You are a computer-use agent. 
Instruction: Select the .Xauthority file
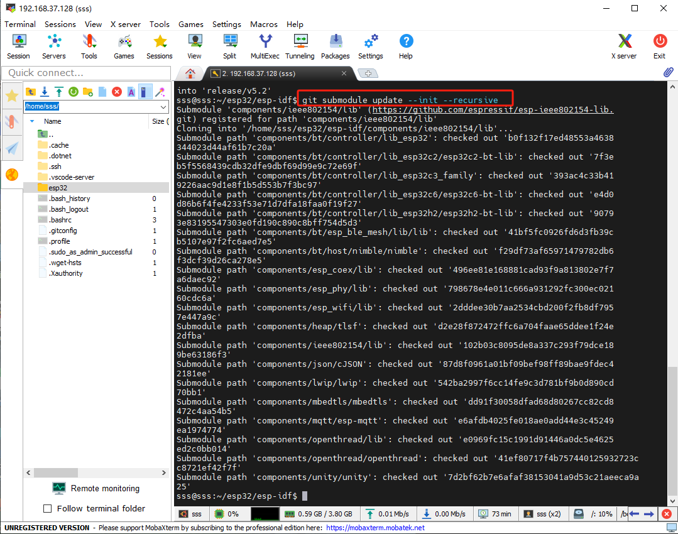(60, 273)
